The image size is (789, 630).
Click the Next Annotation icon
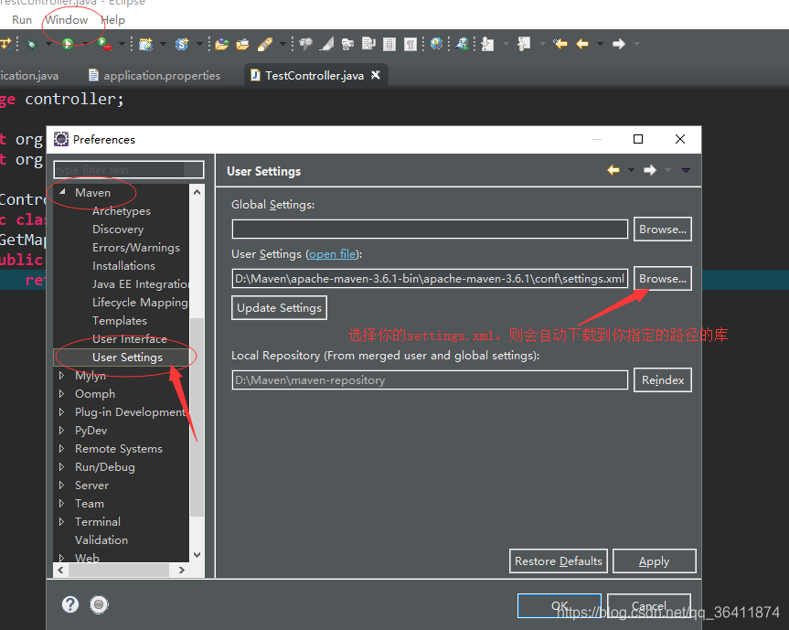487,44
